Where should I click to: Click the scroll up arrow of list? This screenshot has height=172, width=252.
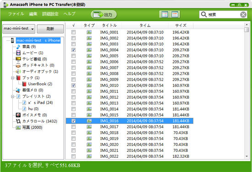[247, 25]
